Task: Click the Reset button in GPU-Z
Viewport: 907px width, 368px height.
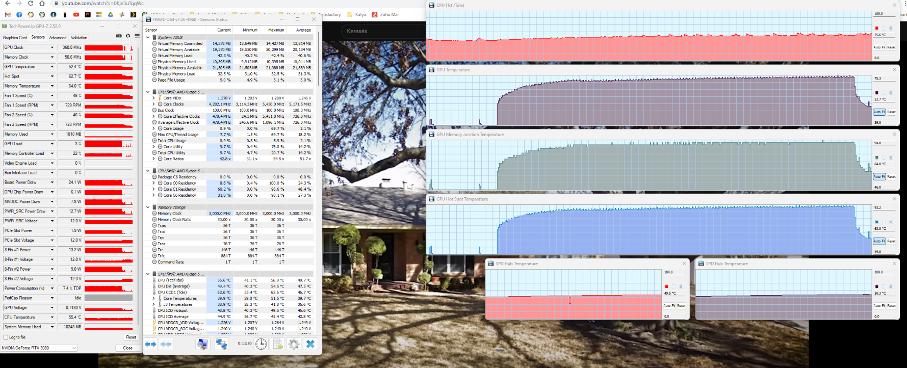Action: [x=131, y=337]
